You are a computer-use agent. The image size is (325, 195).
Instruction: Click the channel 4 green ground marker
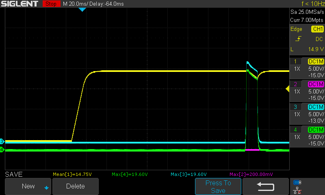[2, 149]
